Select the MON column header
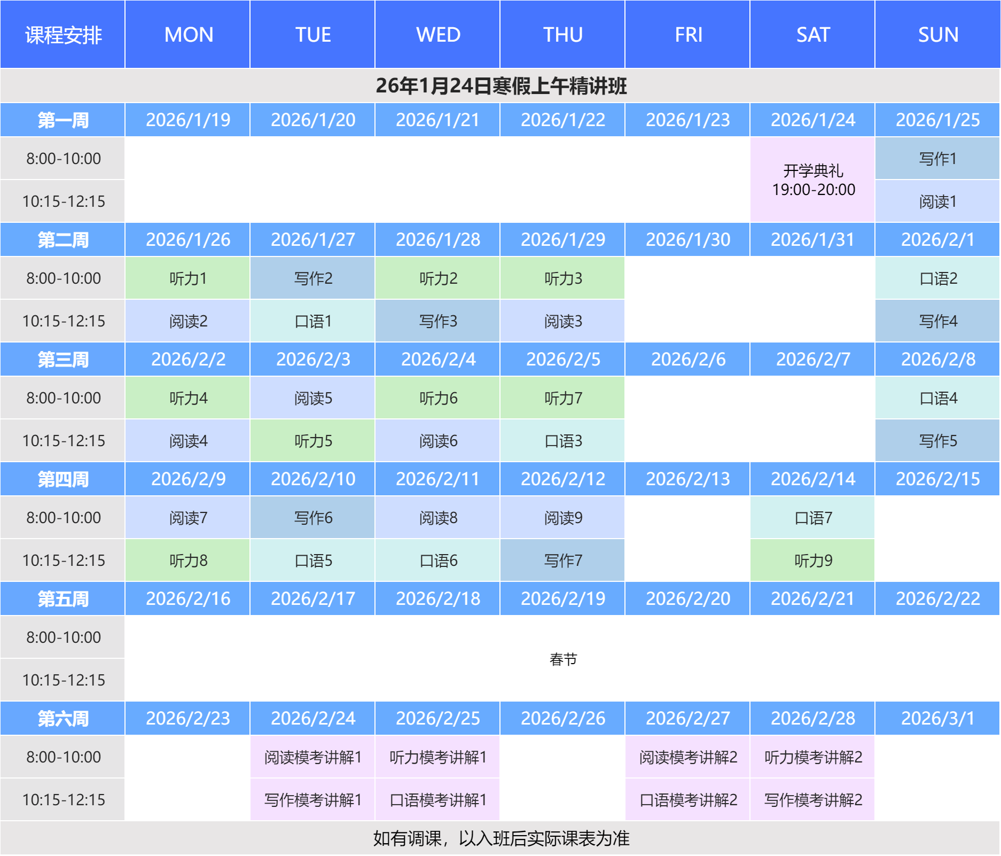The height and width of the screenshot is (856, 1001). click(188, 35)
